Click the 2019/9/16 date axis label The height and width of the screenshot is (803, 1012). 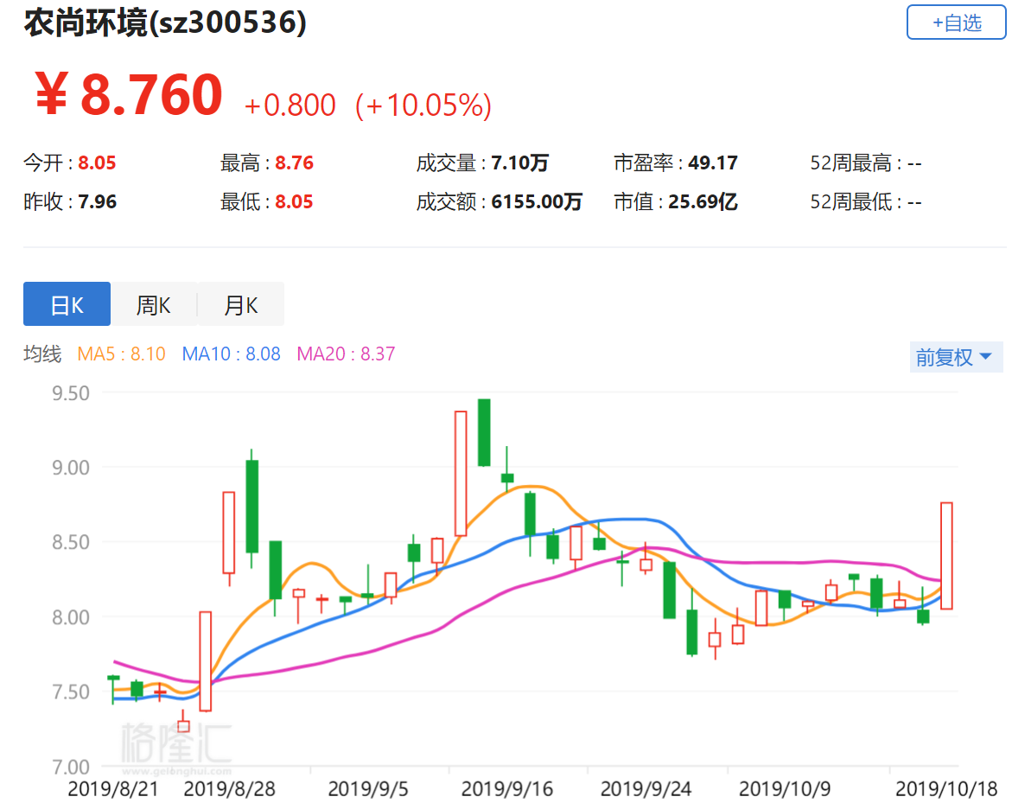pos(507,789)
